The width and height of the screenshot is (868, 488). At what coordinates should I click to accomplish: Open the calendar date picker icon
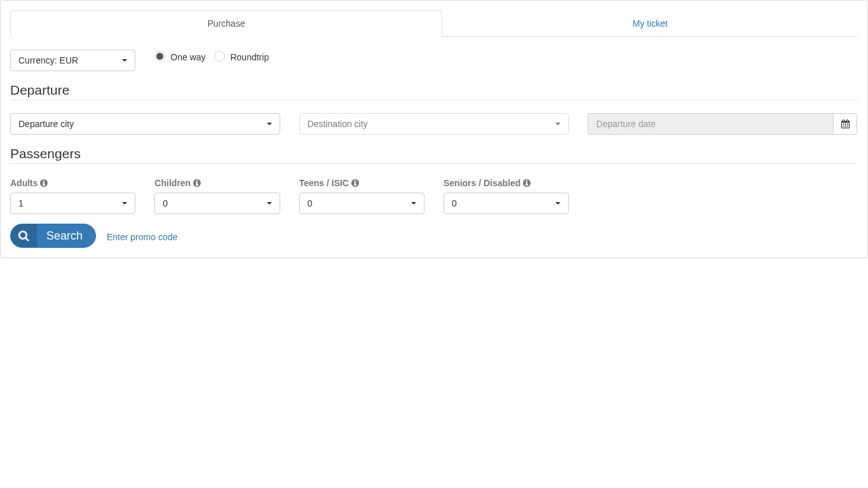[x=845, y=124]
